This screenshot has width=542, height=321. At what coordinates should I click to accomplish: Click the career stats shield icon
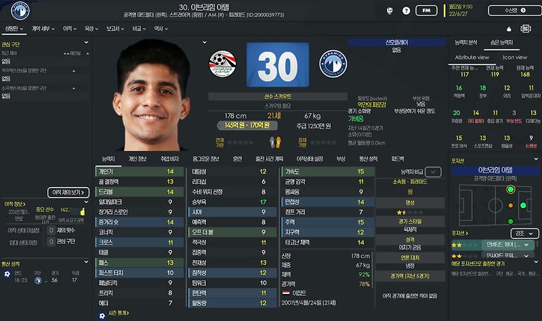pos(7,274)
